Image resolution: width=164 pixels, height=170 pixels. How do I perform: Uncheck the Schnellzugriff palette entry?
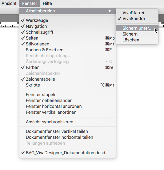point(68,32)
